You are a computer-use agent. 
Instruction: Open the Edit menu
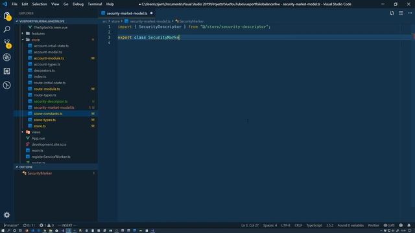(x=25, y=5)
